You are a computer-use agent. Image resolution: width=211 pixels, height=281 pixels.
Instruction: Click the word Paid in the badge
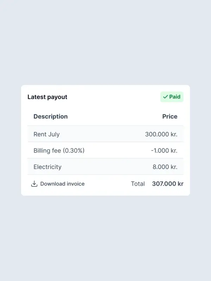coord(175,97)
